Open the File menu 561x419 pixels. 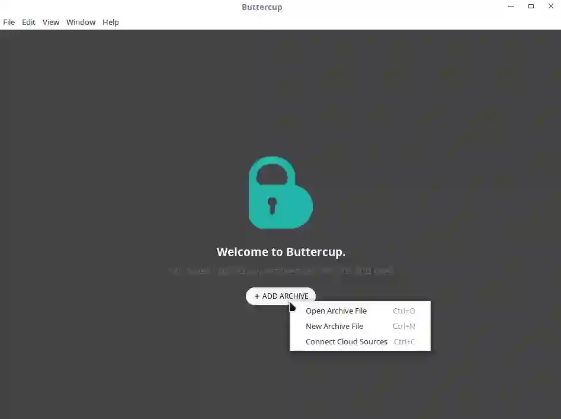tap(9, 22)
